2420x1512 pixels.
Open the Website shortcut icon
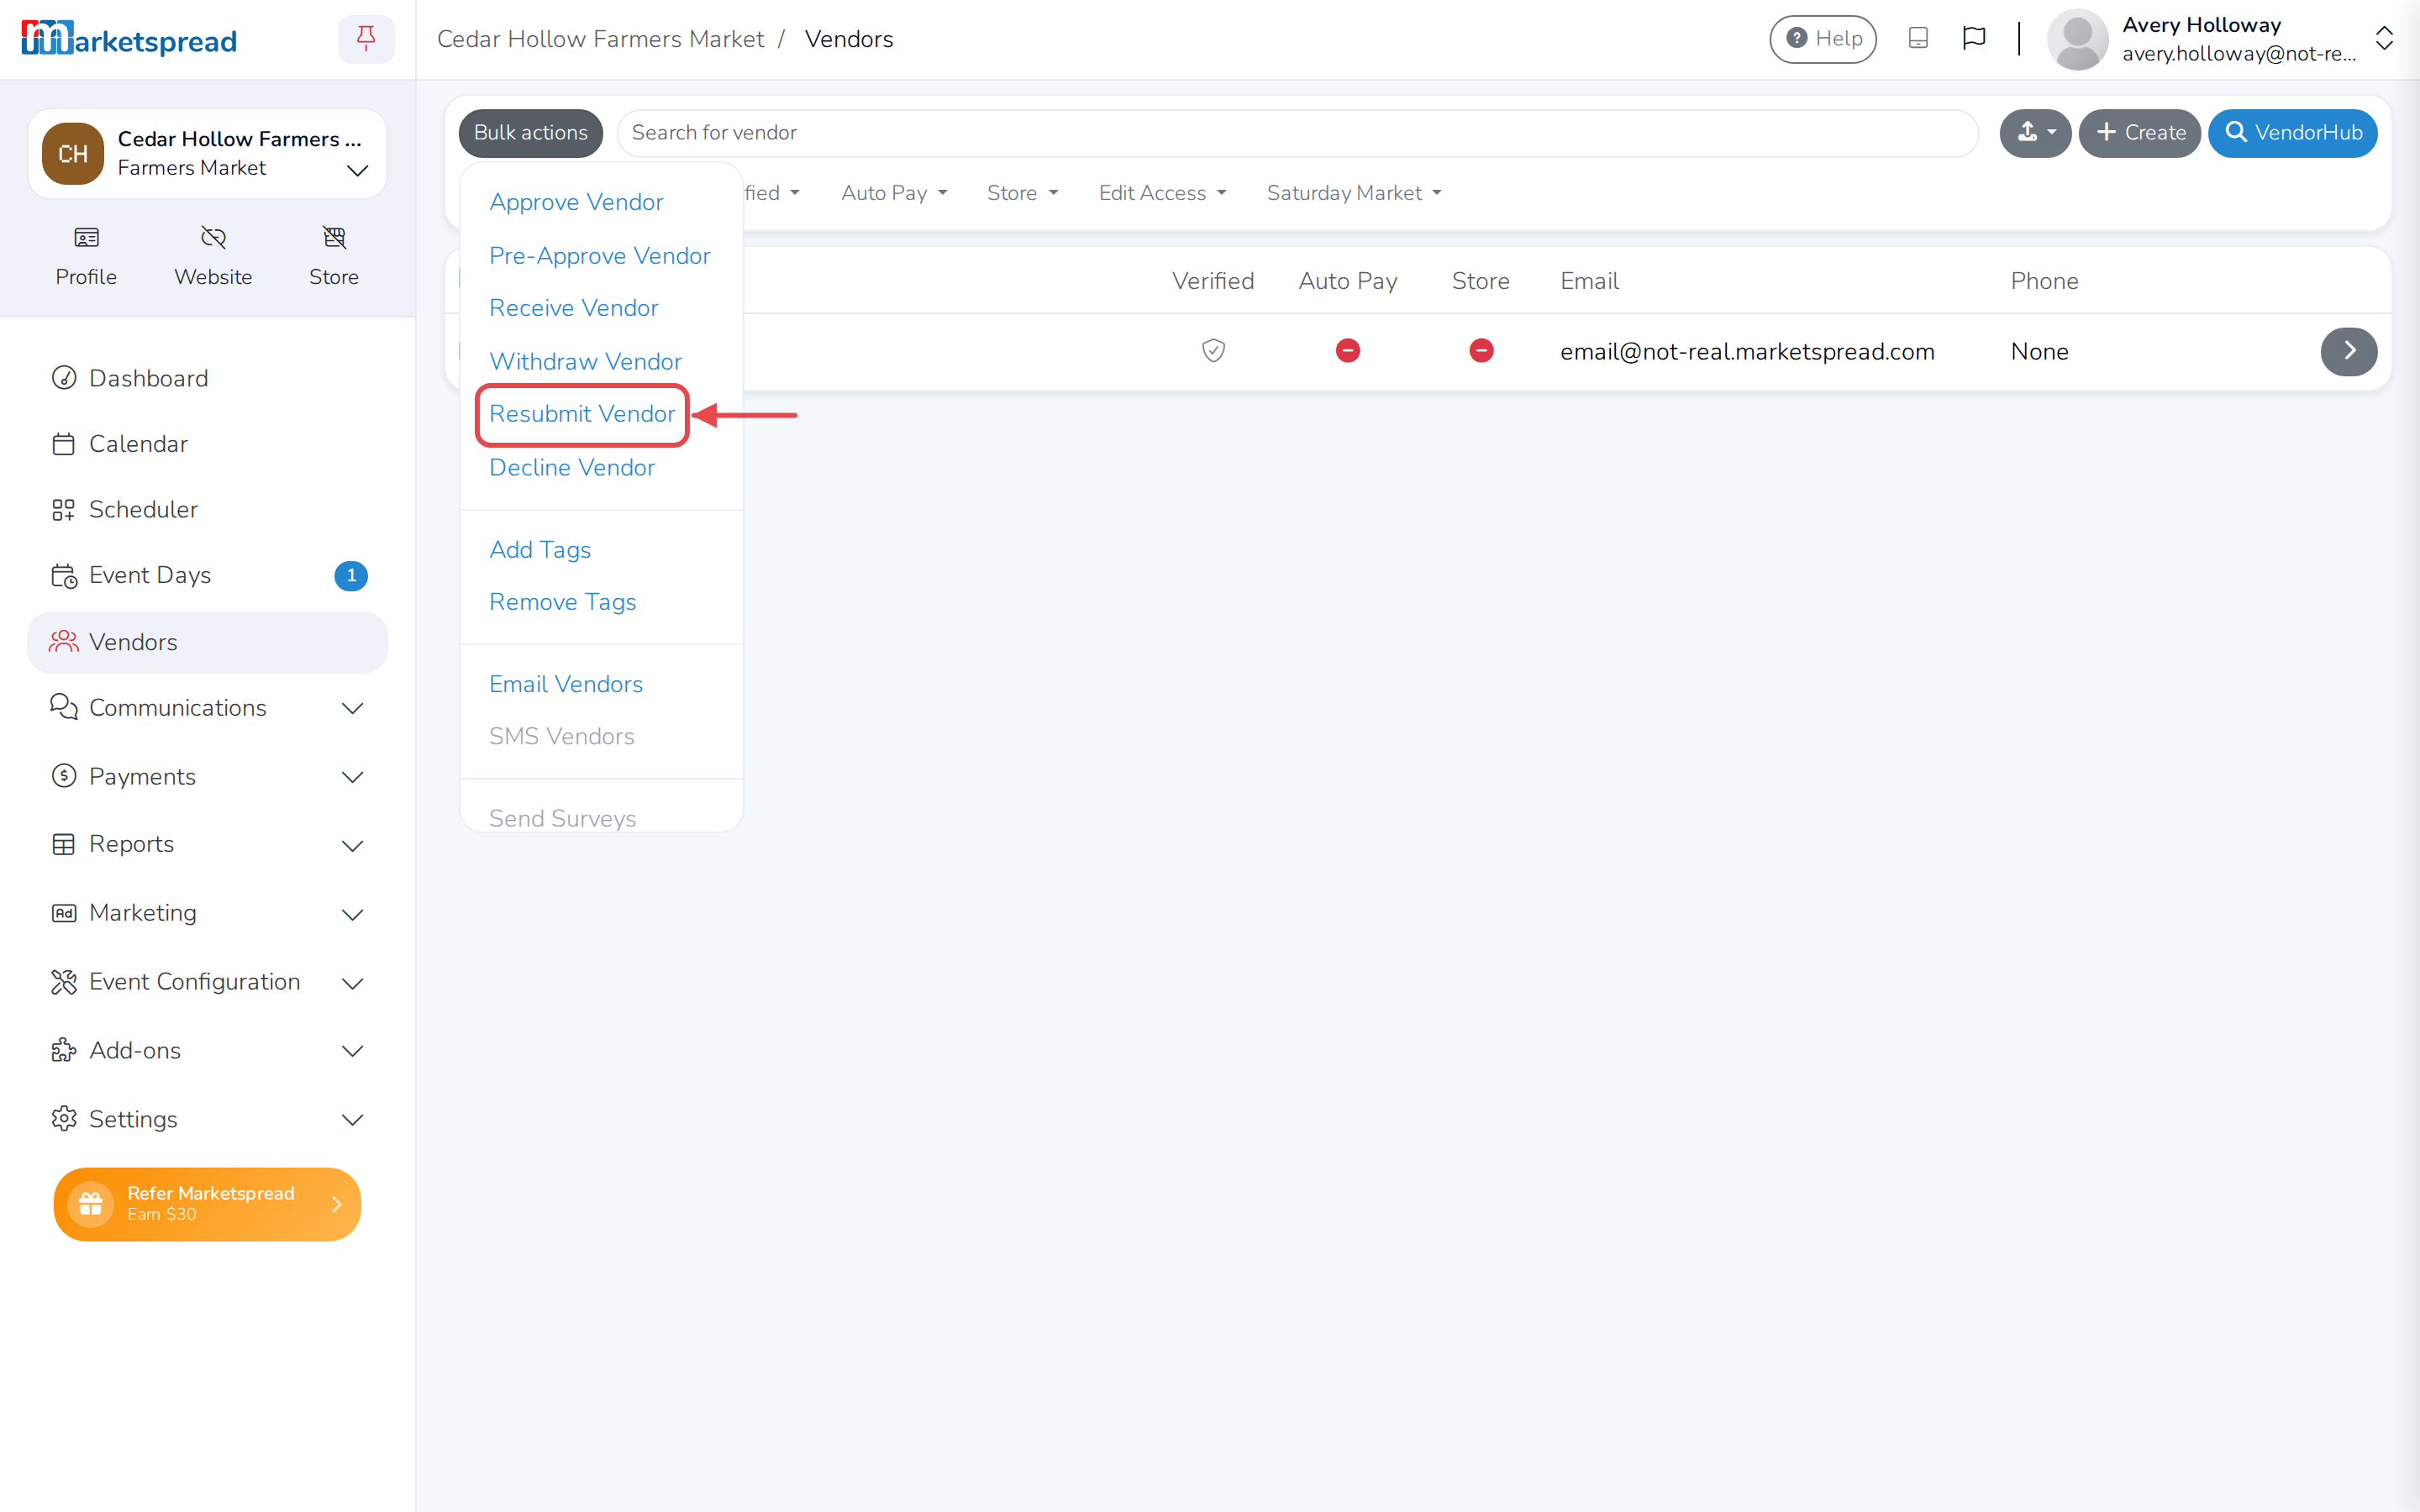click(x=213, y=238)
